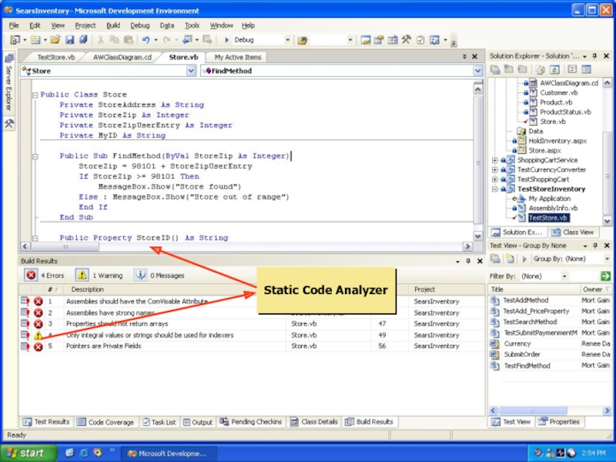Toggle the 4 Errors filter button
The height and width of the screenshot is (462, 616).
[45, 275]
